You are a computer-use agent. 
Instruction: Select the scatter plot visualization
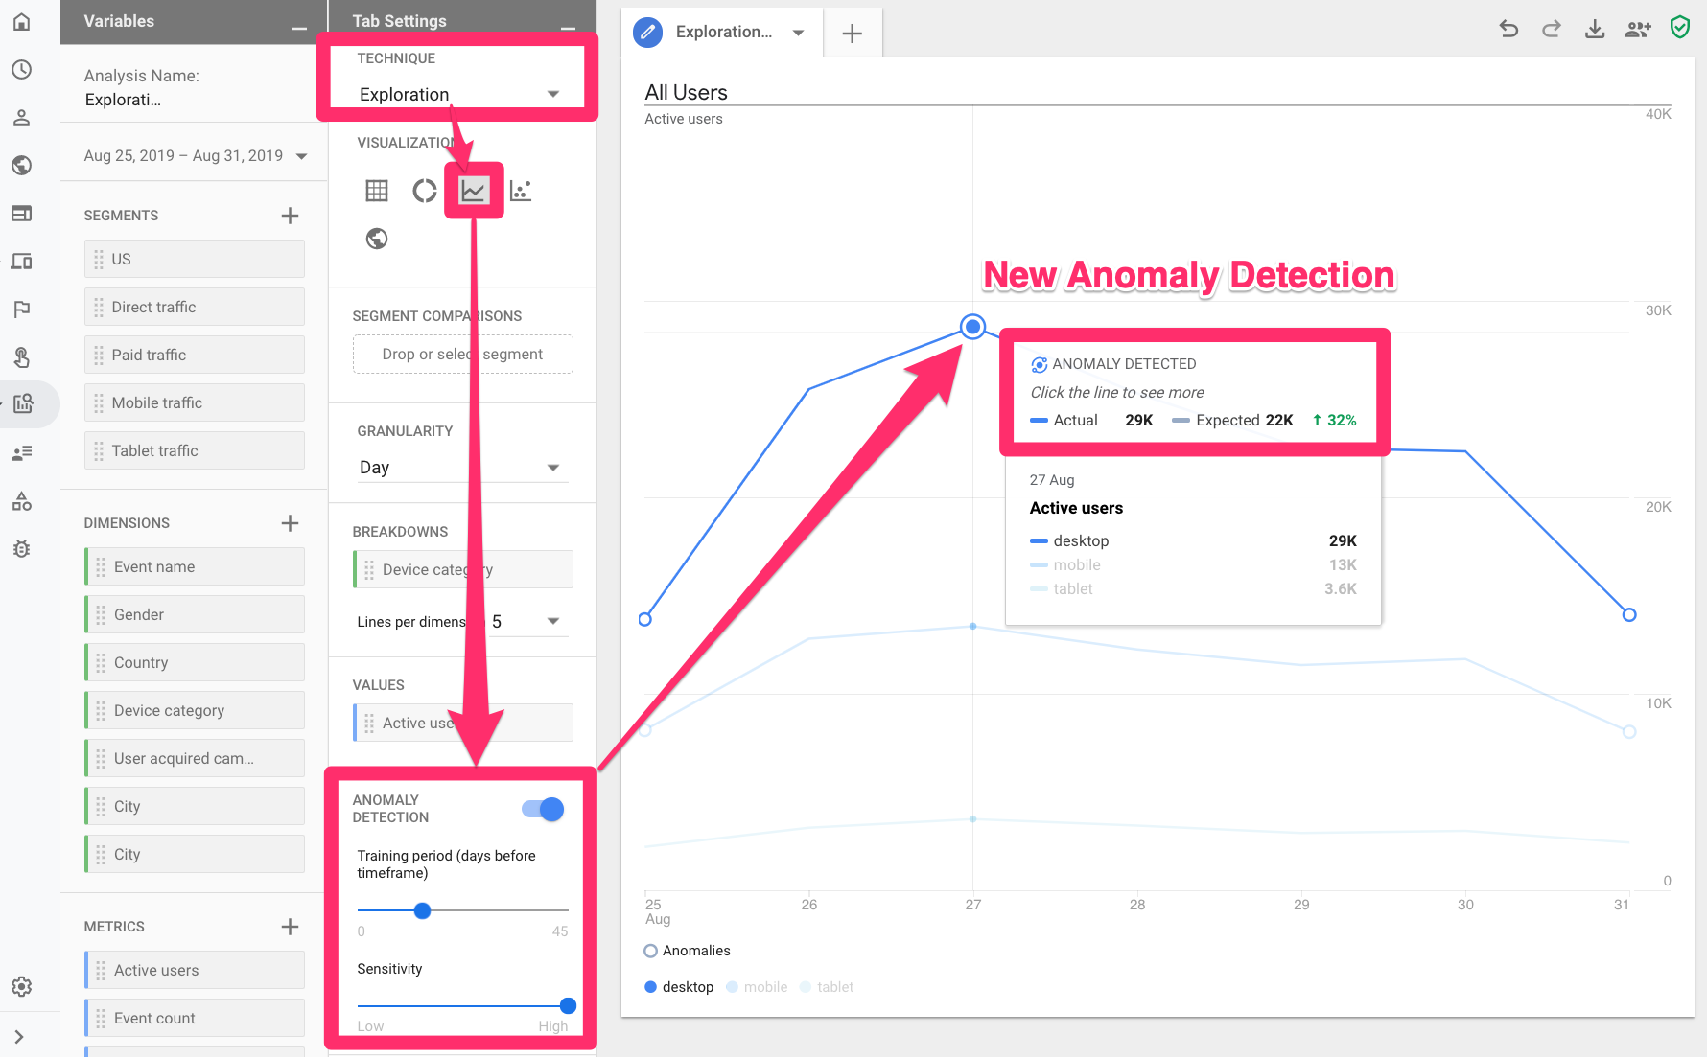click(521, 191)
